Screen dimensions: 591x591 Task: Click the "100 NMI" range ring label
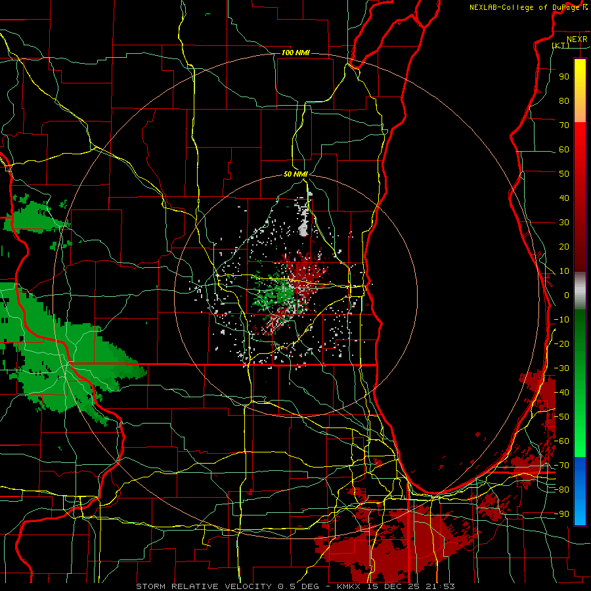tap(295, 53)
